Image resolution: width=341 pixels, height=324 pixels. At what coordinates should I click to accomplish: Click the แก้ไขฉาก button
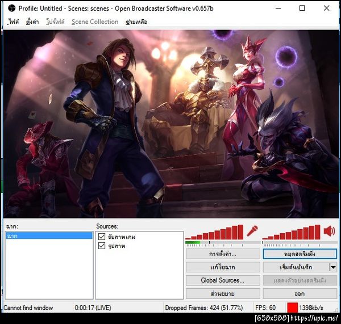(x=223, y=267)
